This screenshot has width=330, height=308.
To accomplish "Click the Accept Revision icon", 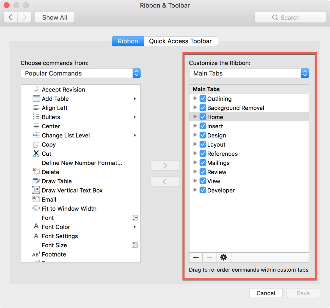I will coord(36,90).
